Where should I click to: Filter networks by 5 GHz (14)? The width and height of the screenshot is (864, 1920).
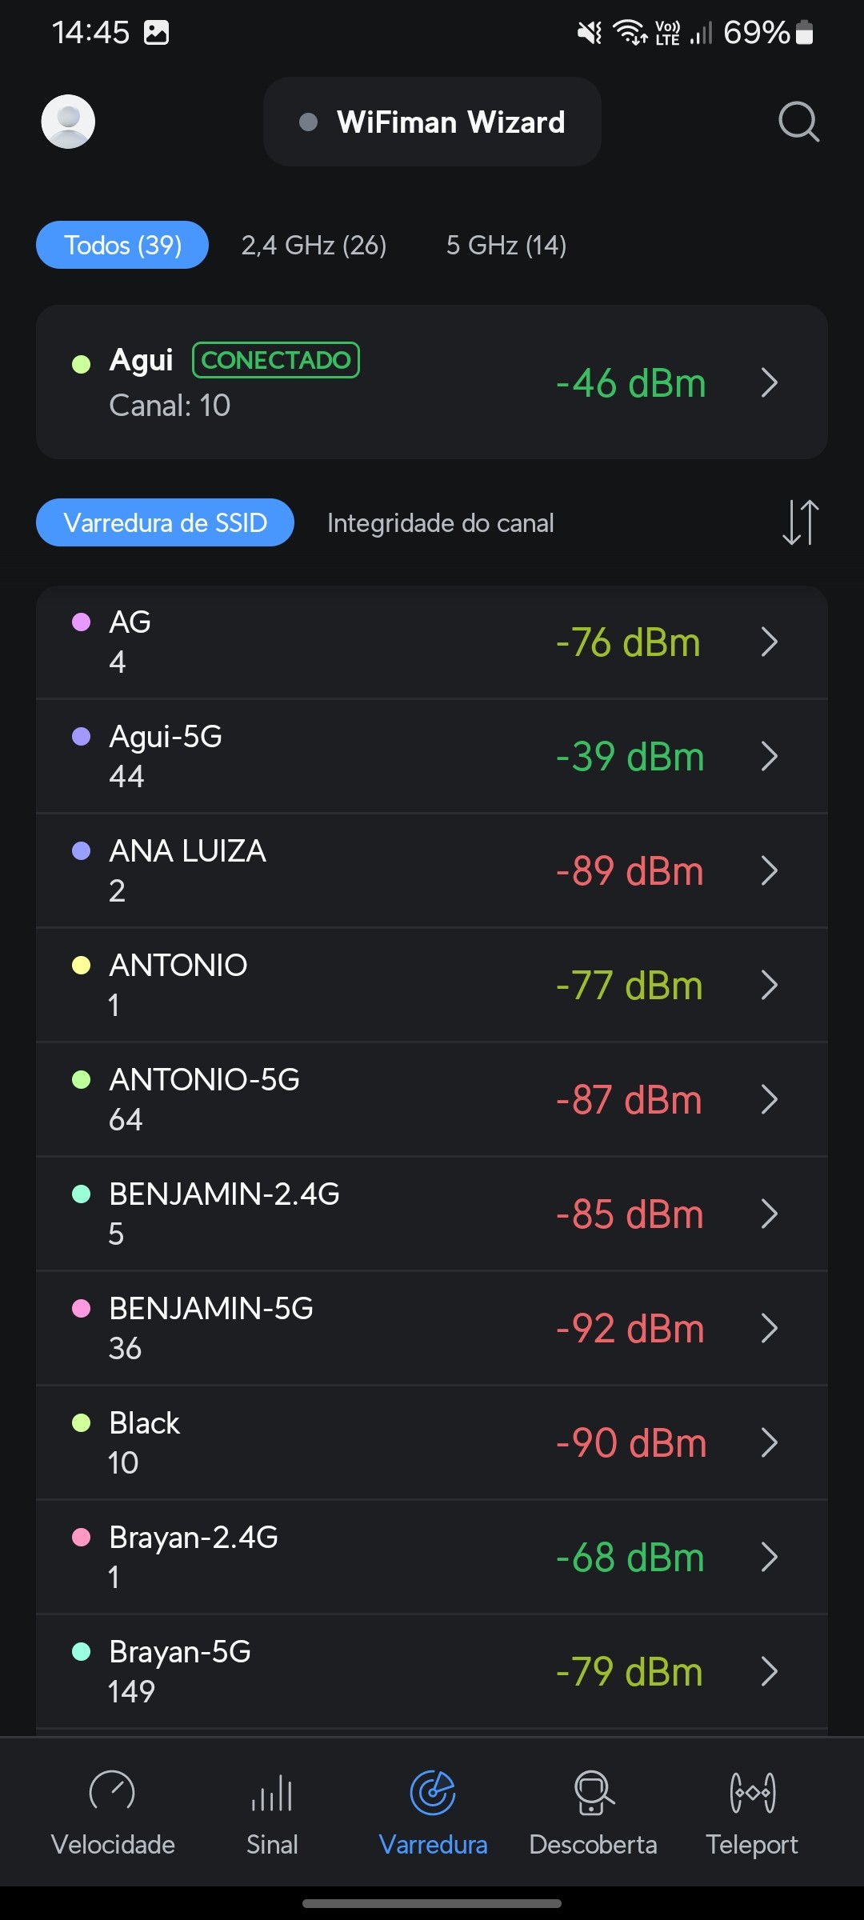[x=506, y=245]
